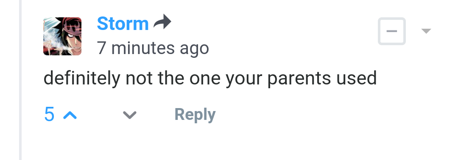Click the anime character avatar
The width and height of the screenshot is (458, 160).
62,36
